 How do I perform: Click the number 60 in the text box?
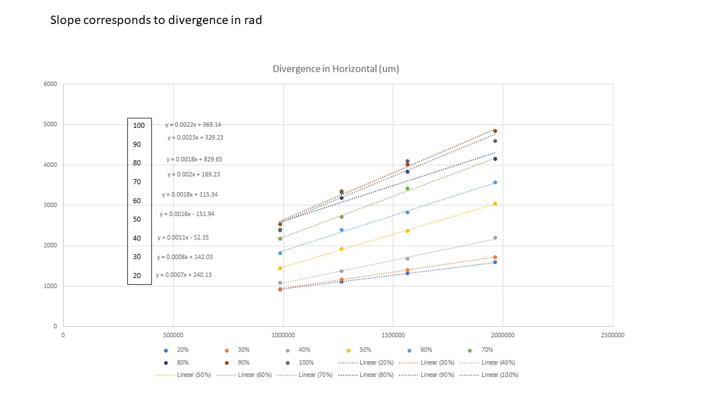137,200
